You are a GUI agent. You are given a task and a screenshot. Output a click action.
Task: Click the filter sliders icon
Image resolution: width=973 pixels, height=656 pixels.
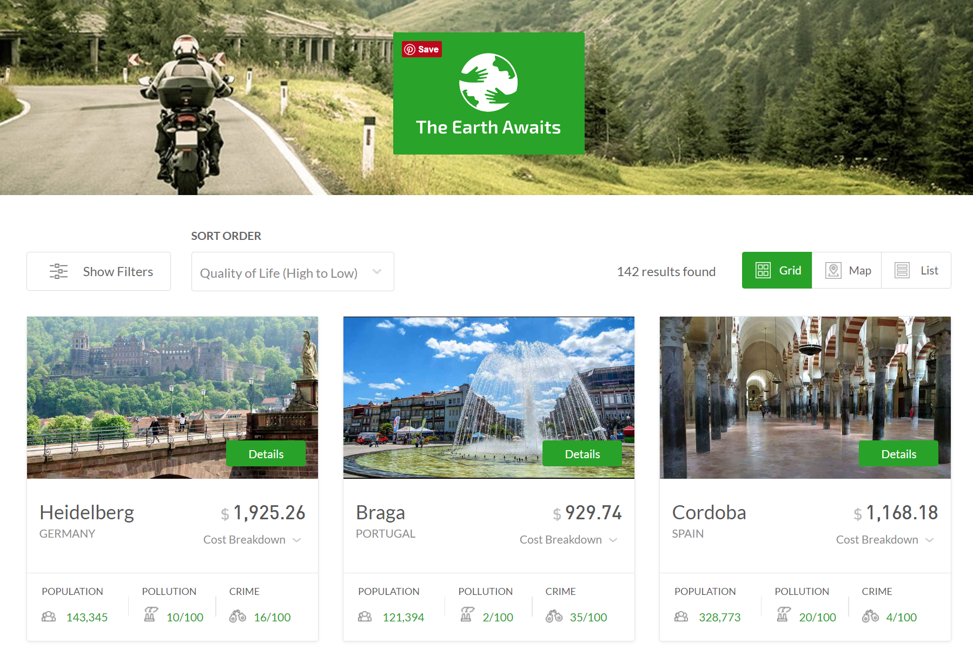[x=58, y=271]
